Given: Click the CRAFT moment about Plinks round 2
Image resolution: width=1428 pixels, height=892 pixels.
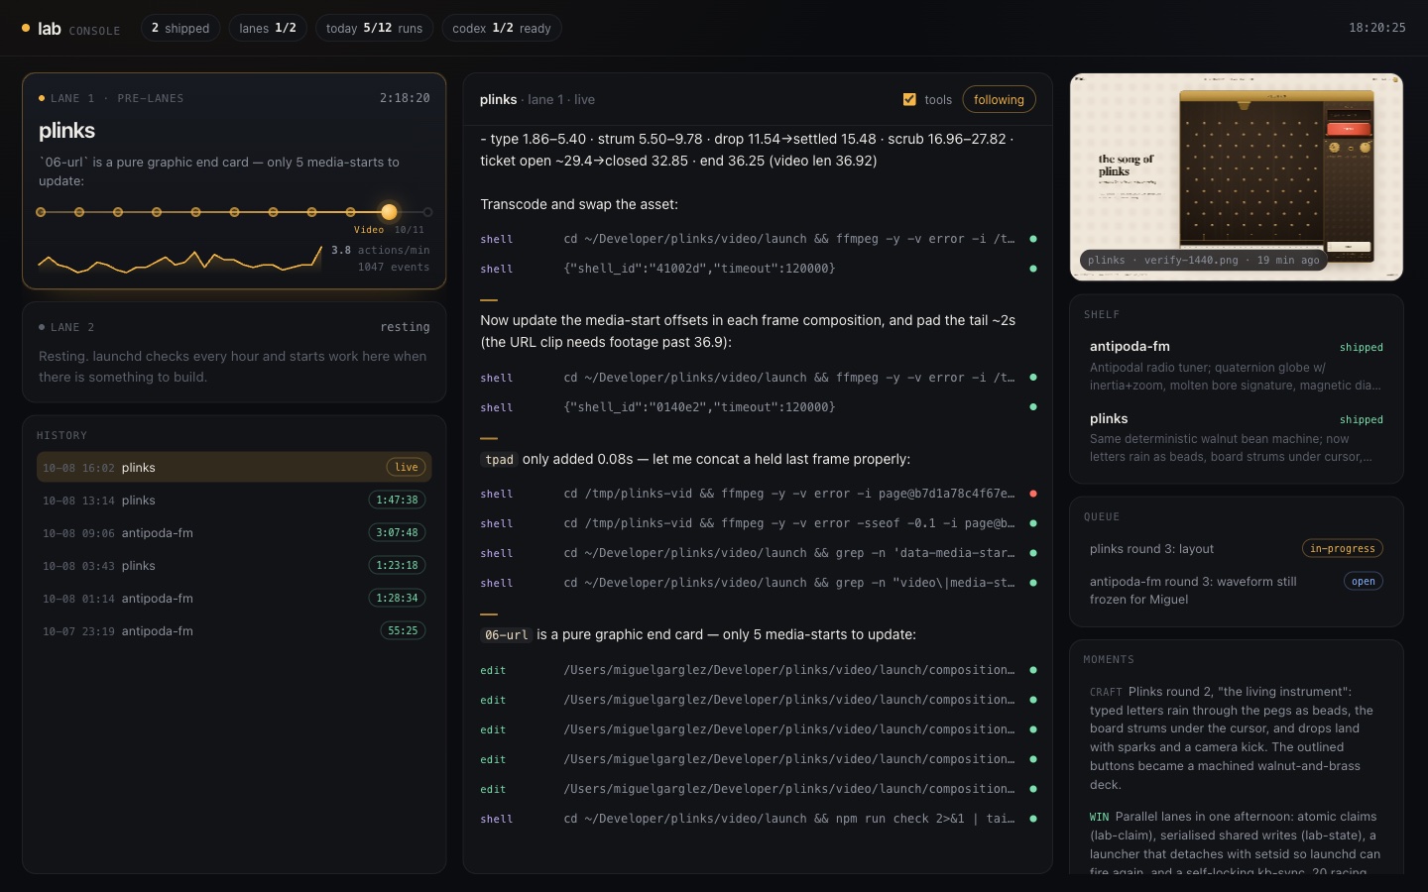Looking at the screenshot, I should 1236,737.
